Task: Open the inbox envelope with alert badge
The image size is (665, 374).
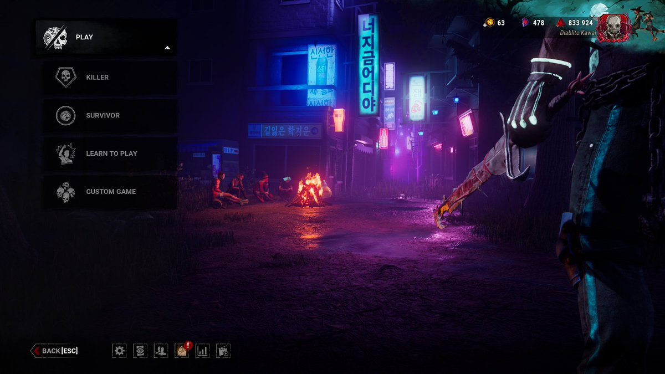Action: click(x=182, y=350)
